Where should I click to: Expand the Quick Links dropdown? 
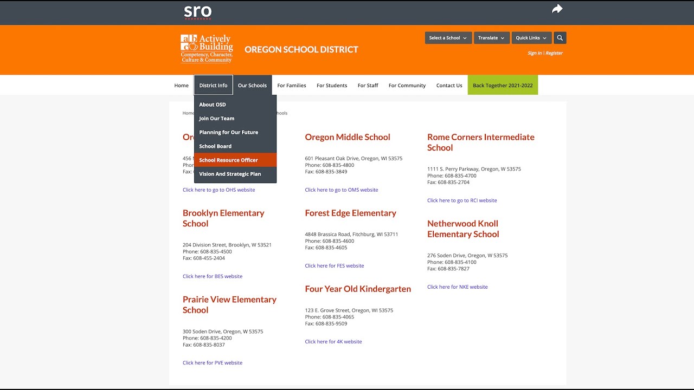[532, 38]
